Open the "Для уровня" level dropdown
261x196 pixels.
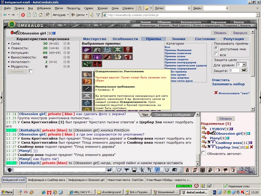(x=244, y=65)
